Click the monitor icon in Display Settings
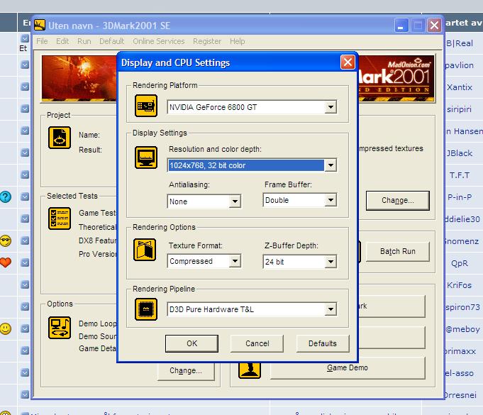This screenshot has height=415, width=483. coord(146,157)
